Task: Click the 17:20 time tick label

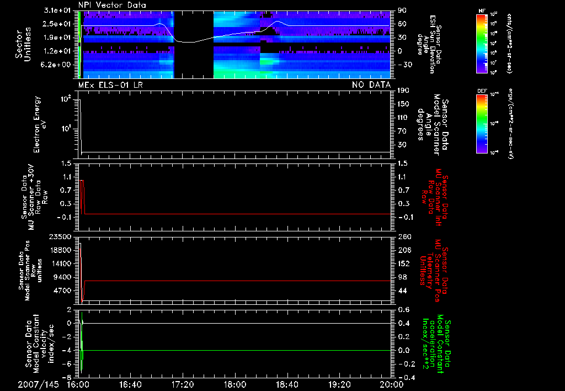Action: [183, 384]
